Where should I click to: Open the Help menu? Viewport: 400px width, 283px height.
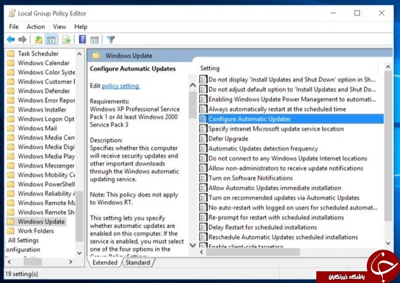[81, 26]
